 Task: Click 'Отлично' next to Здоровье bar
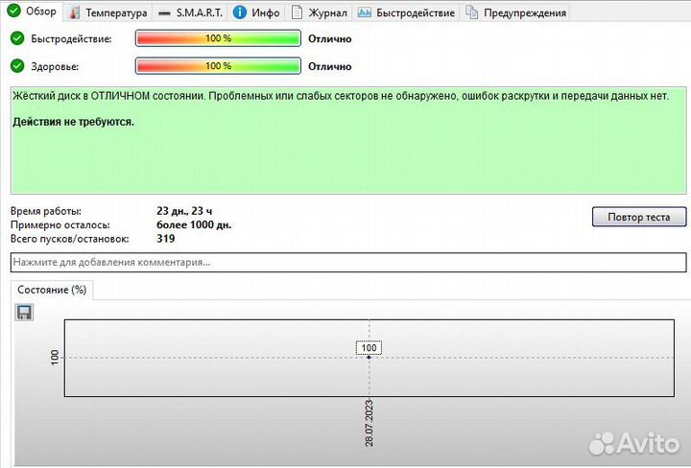tap(329, 66)
